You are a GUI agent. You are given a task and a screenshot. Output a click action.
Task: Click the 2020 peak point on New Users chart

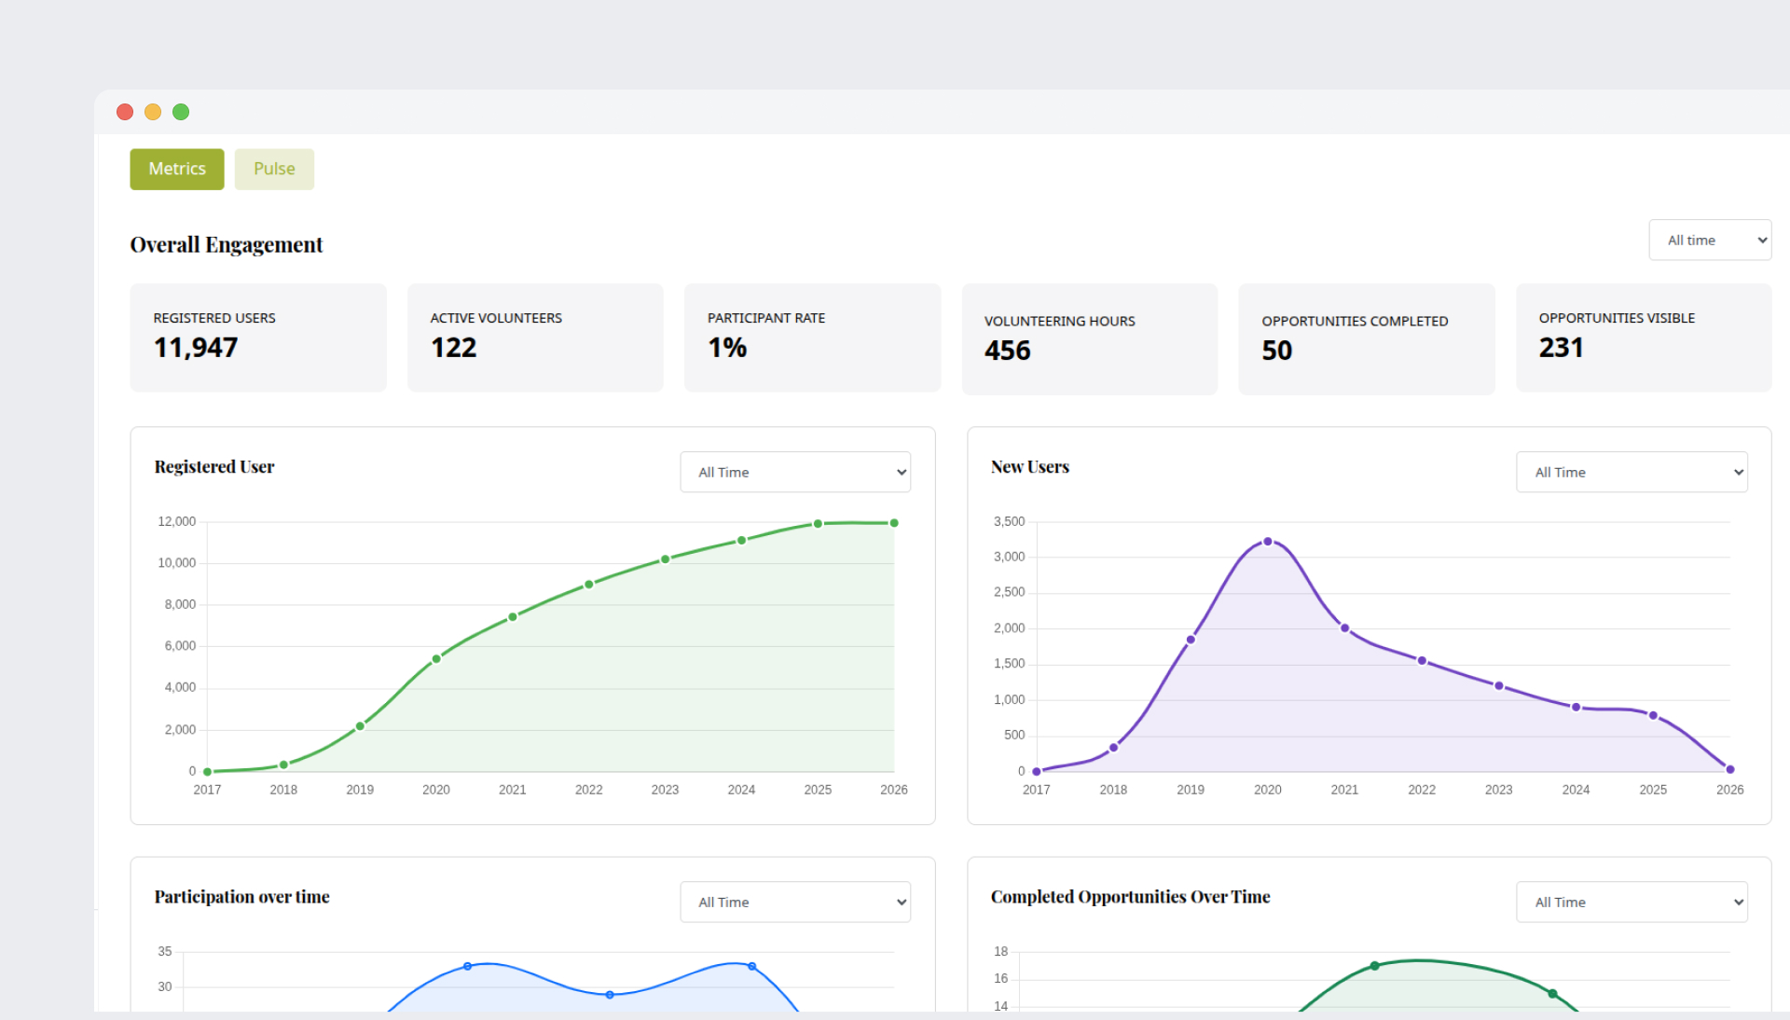(x=1267, y=542)
